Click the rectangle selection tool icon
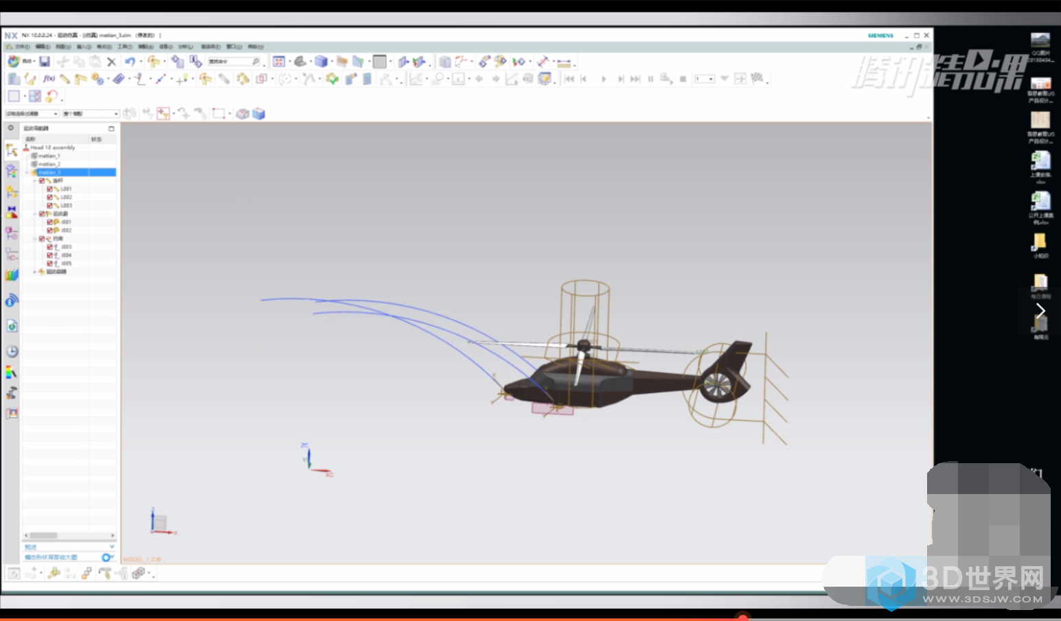The image size is (1061, 621). [x=218, y=113]
